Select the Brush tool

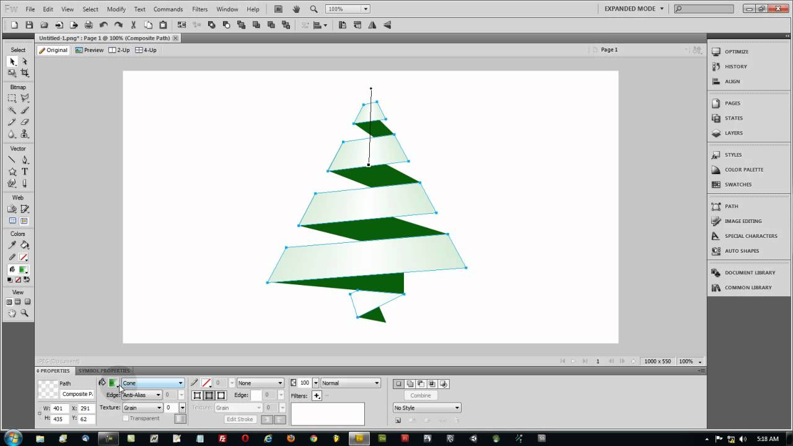coord(25,110)
